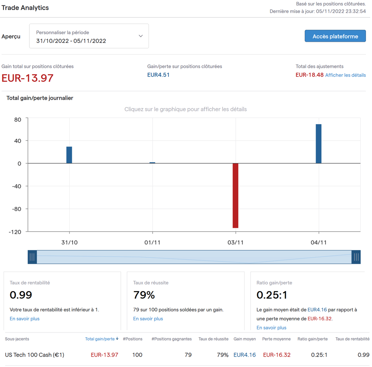
Task: Click EUR-13.97 in the table row
Action: [x=105, y=355]
